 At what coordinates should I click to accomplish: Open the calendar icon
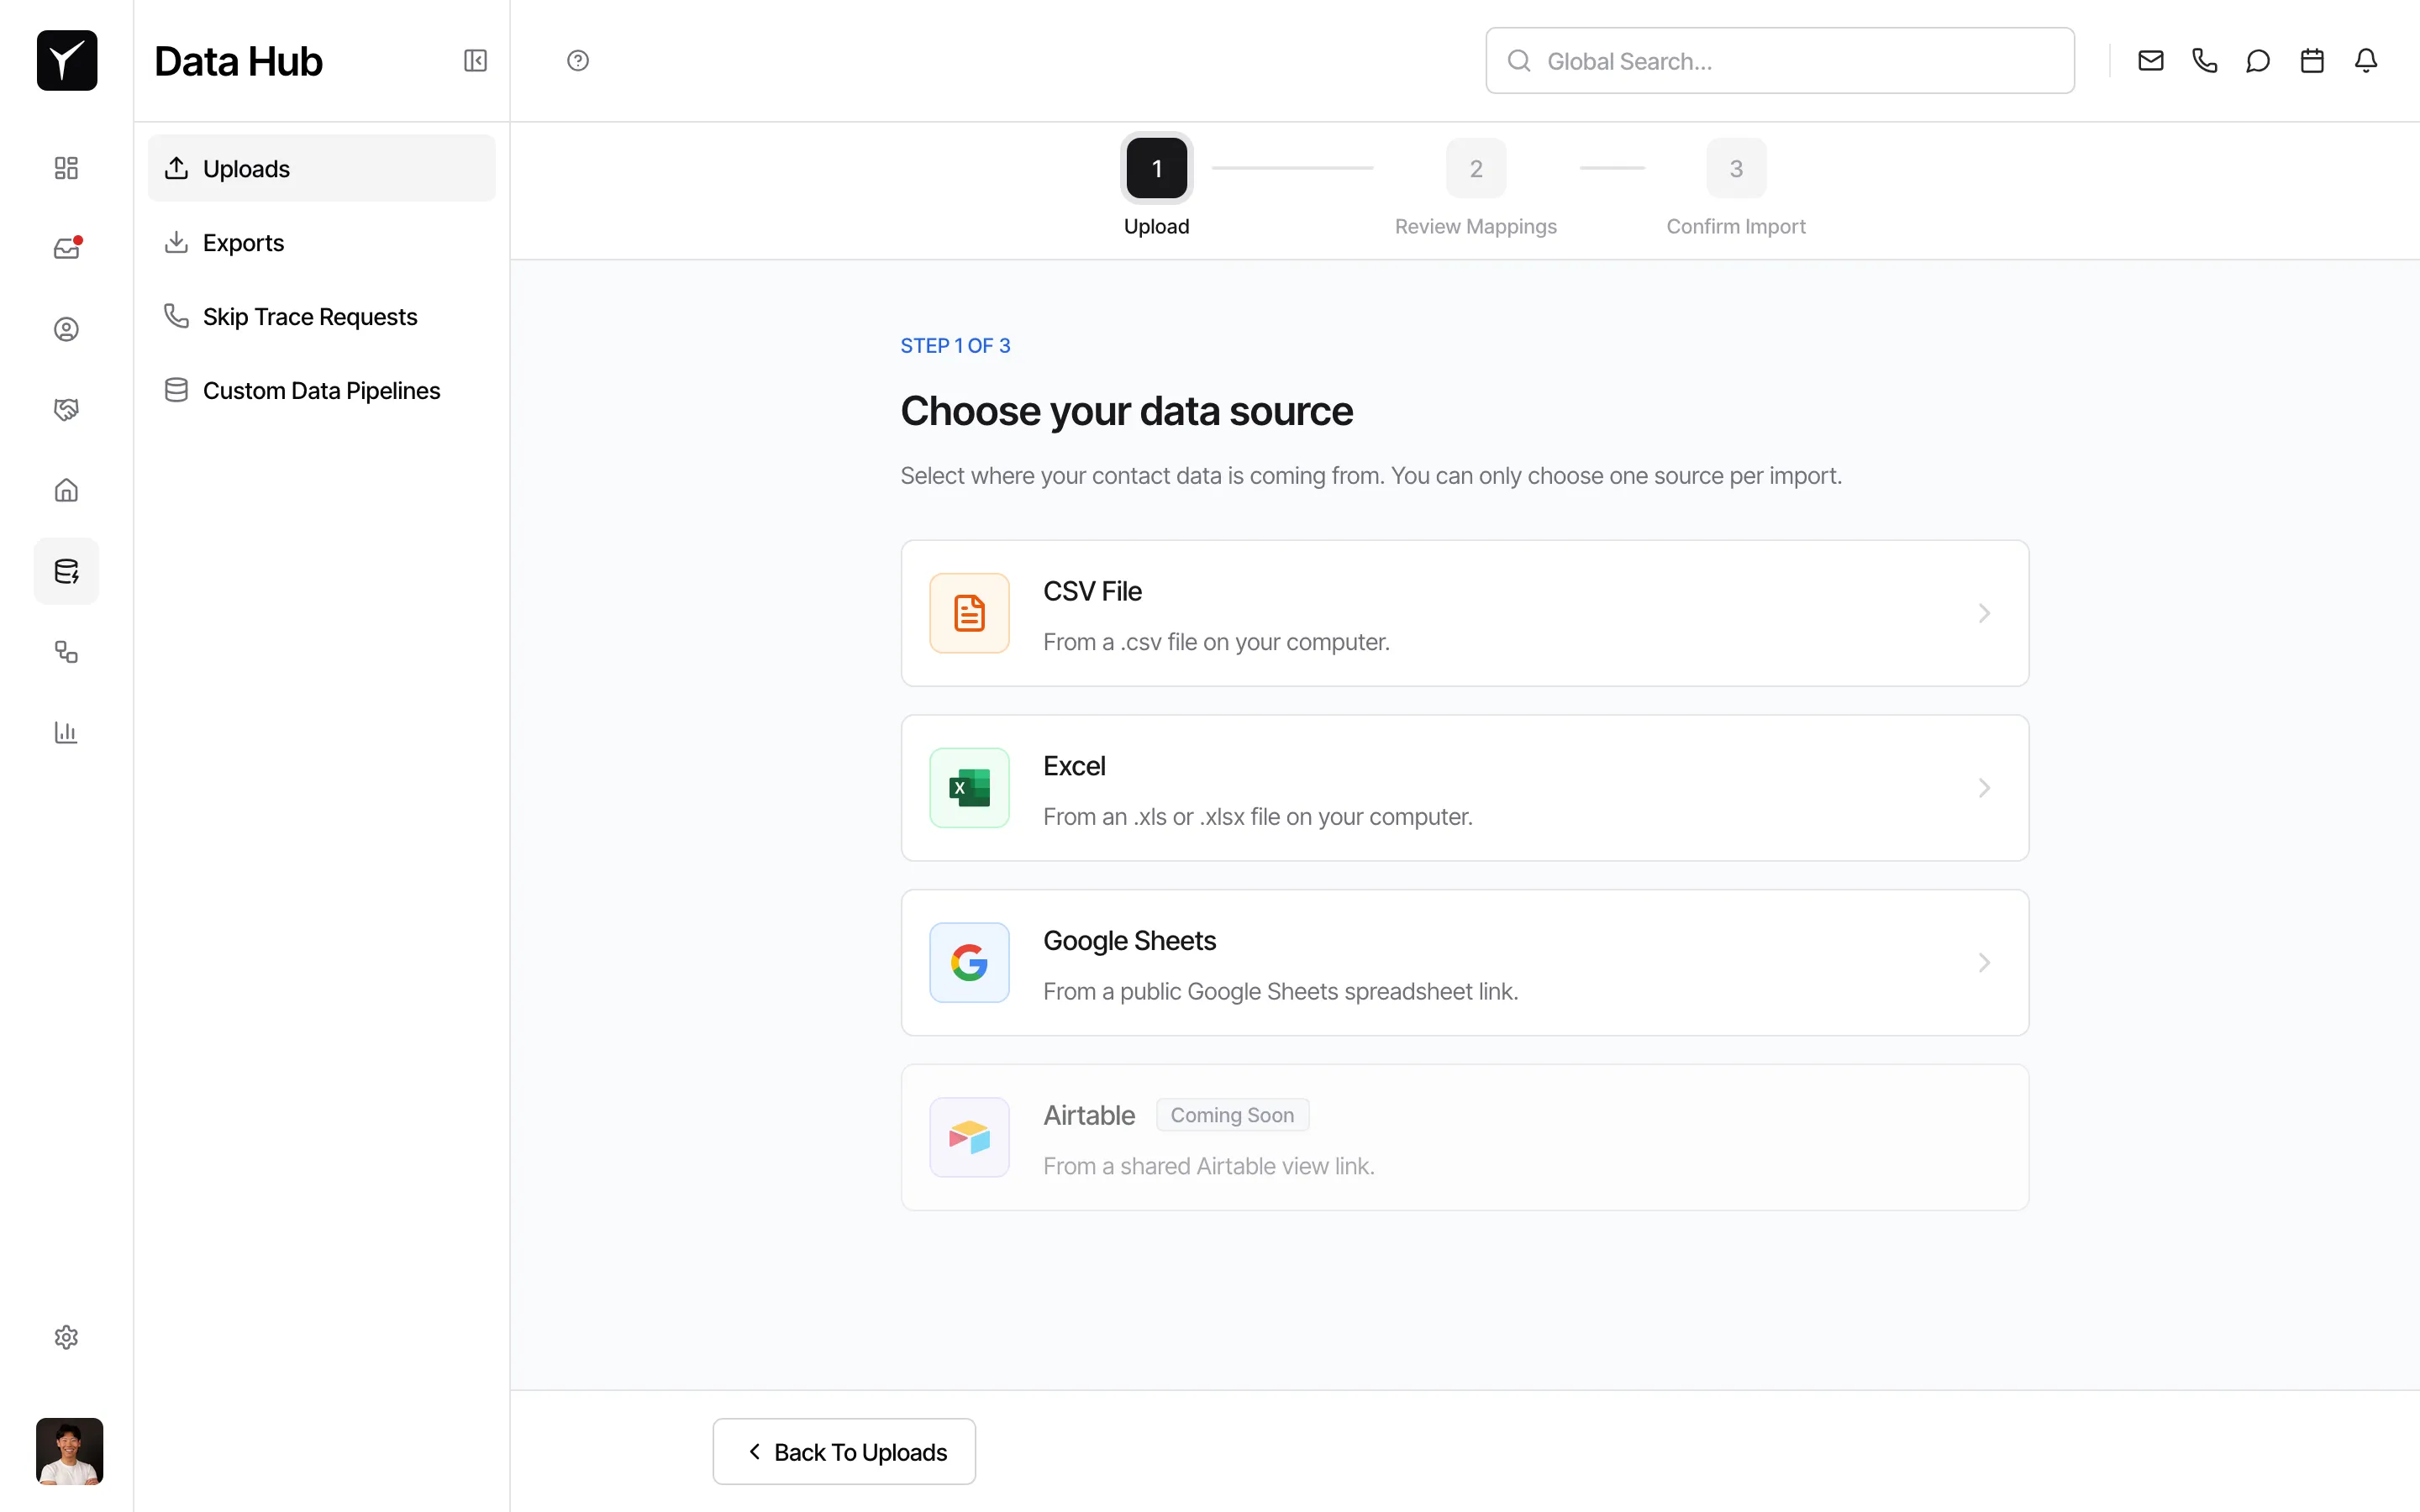pyautogui.click(x=2312, y=61)
